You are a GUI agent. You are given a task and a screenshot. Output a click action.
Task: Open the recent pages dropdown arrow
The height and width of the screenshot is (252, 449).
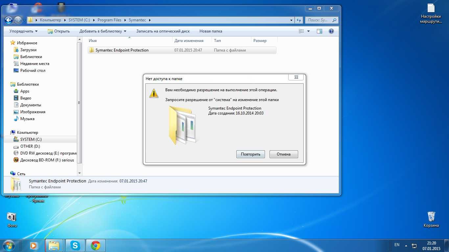[25, 20]
